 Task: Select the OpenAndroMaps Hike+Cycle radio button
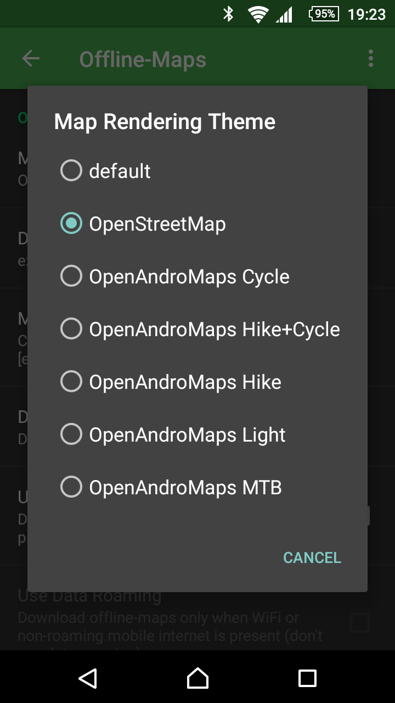coord(71,329)
